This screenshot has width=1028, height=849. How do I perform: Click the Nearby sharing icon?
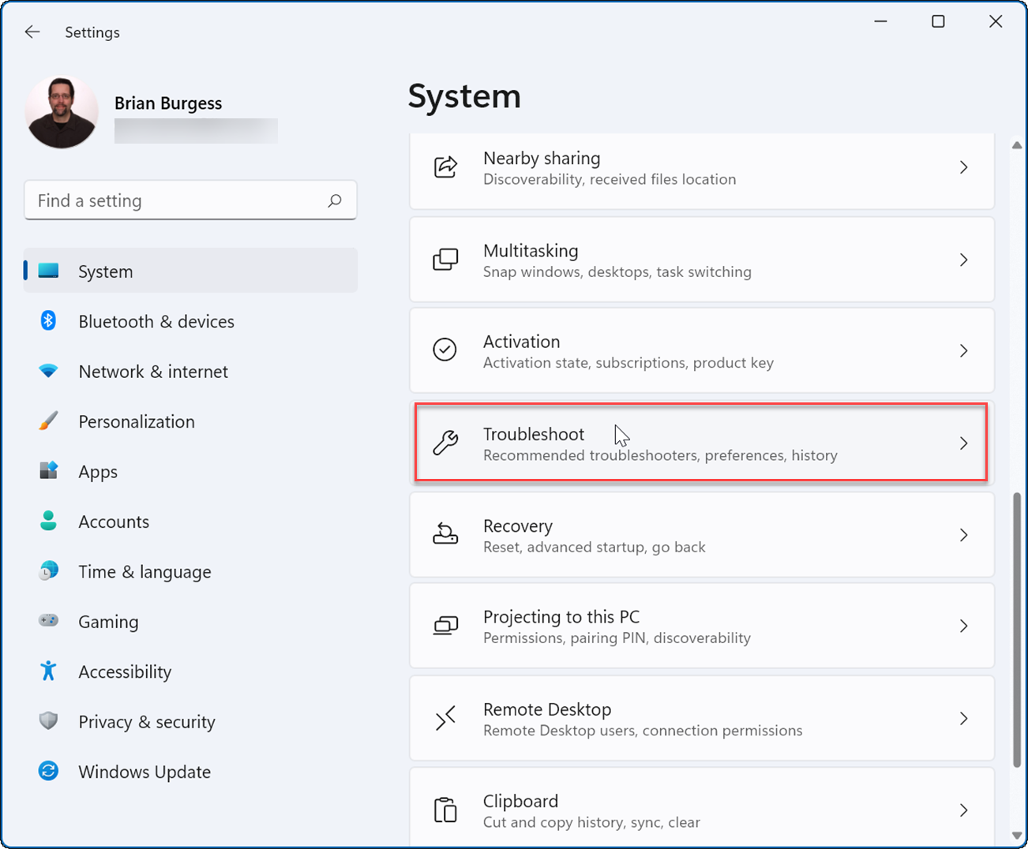445,167
